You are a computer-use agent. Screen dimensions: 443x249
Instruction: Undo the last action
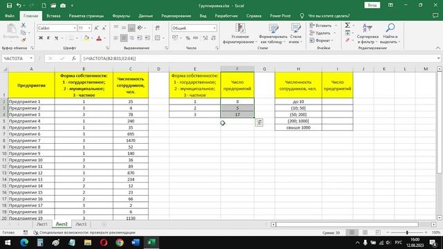(19, 6)
